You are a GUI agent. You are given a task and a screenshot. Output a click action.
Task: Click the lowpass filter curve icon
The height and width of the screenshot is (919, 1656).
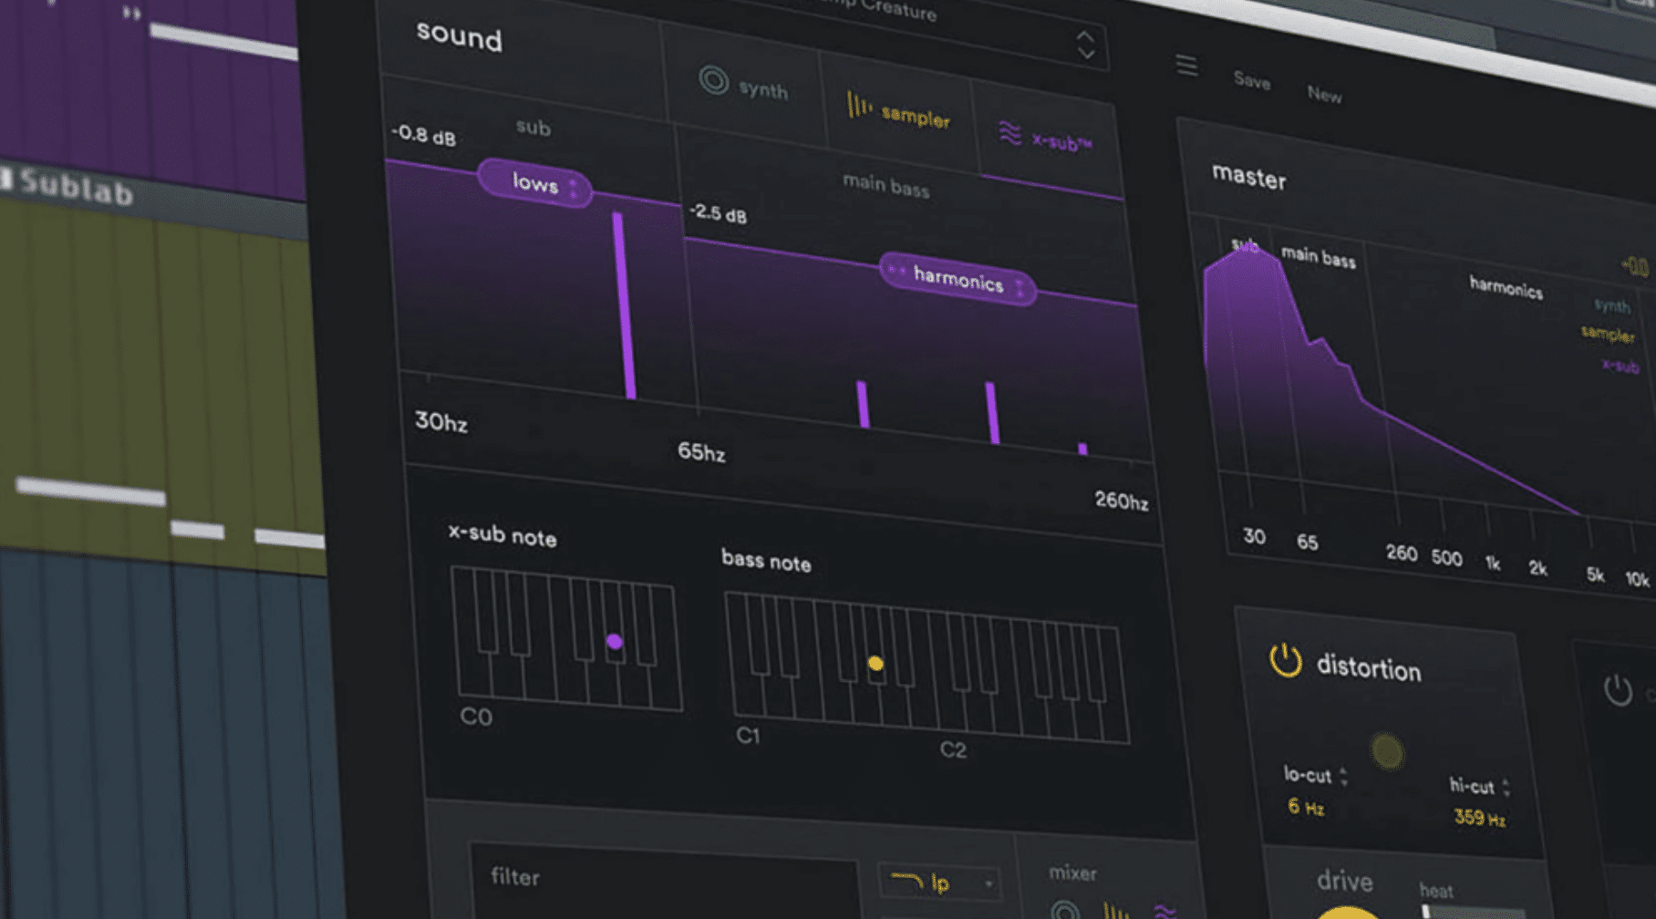(x=906, y=880)
